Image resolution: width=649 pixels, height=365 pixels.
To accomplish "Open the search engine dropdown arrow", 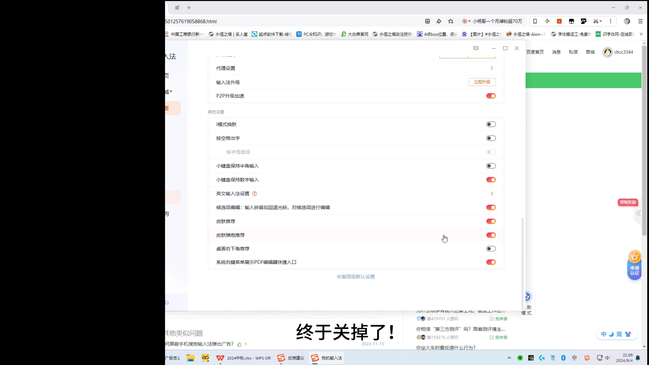I will point(470,21).
